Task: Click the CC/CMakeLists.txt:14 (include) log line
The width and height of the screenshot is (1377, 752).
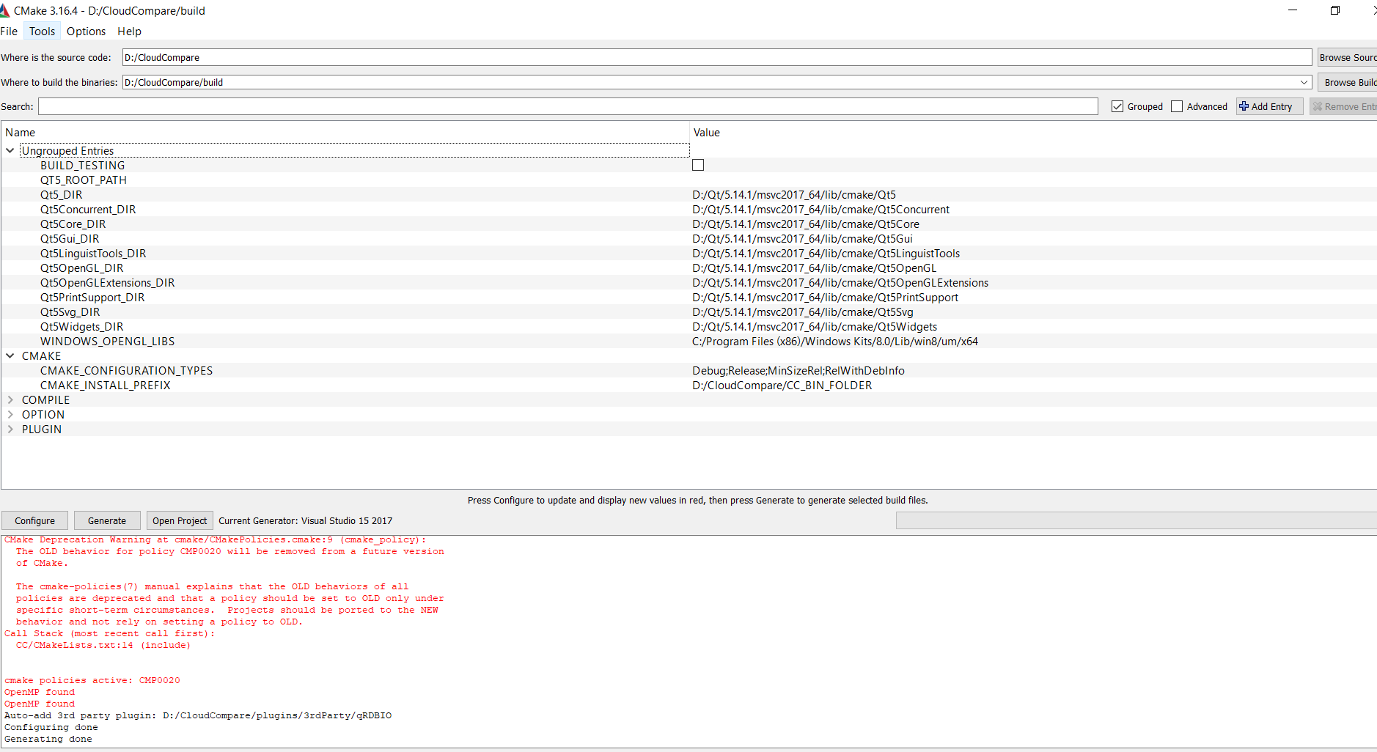Action: tap(103, 645)
